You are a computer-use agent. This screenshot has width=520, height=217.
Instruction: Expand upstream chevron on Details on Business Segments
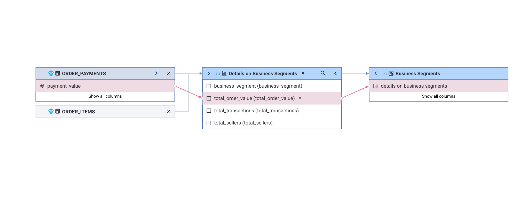[209, 73]
